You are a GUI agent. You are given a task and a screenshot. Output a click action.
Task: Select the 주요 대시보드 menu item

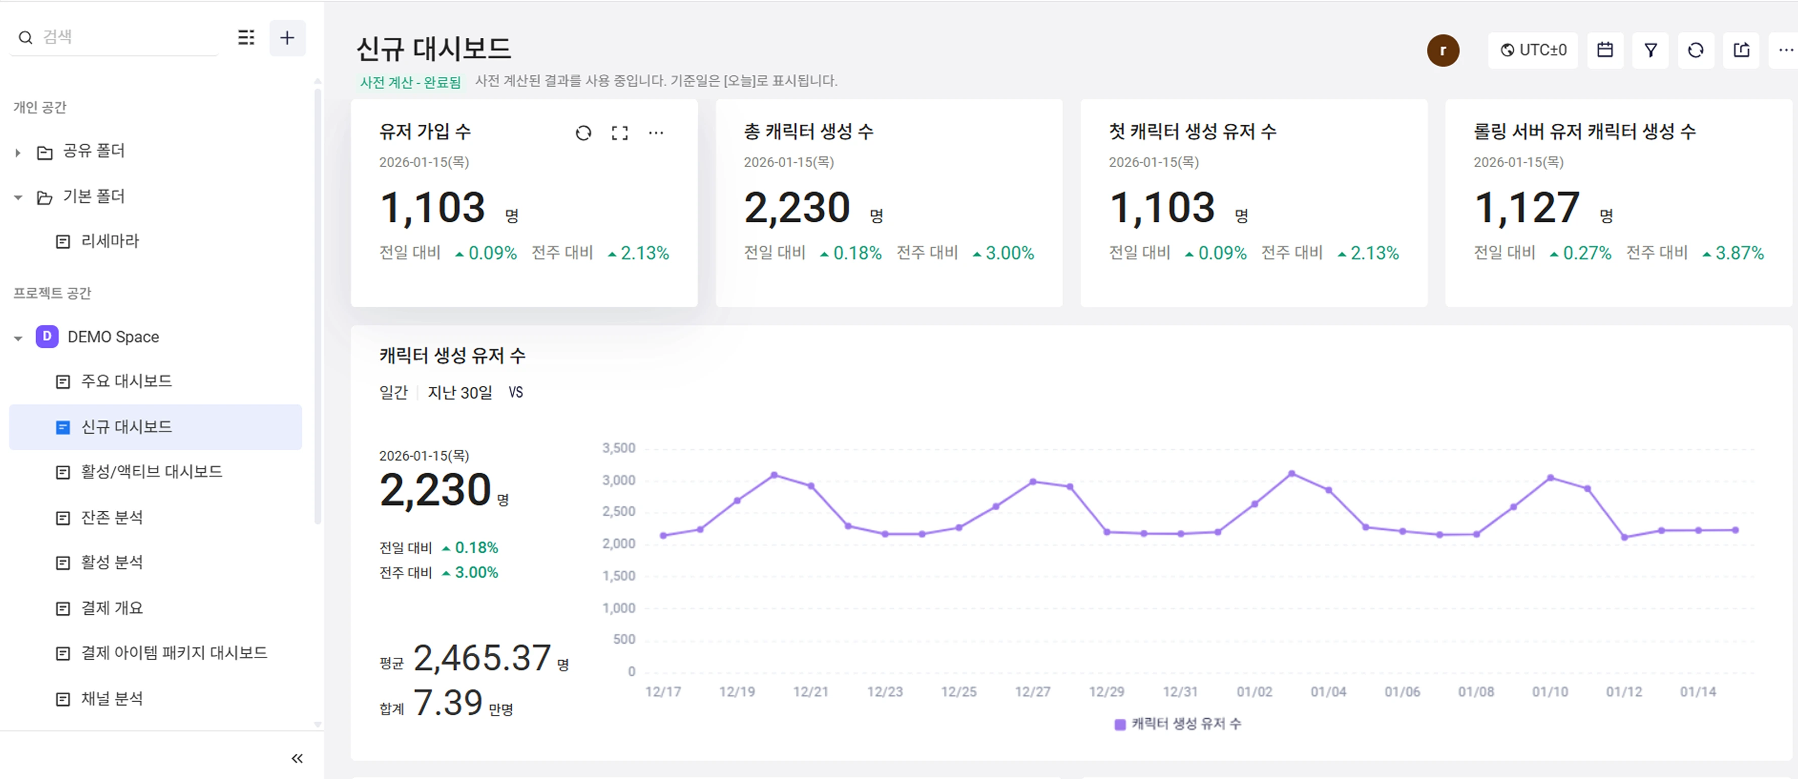click(124, 381)
